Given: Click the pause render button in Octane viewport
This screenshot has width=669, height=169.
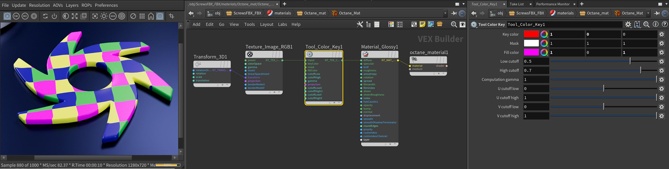Looking at the screenshot, I should tap(34, 16).
